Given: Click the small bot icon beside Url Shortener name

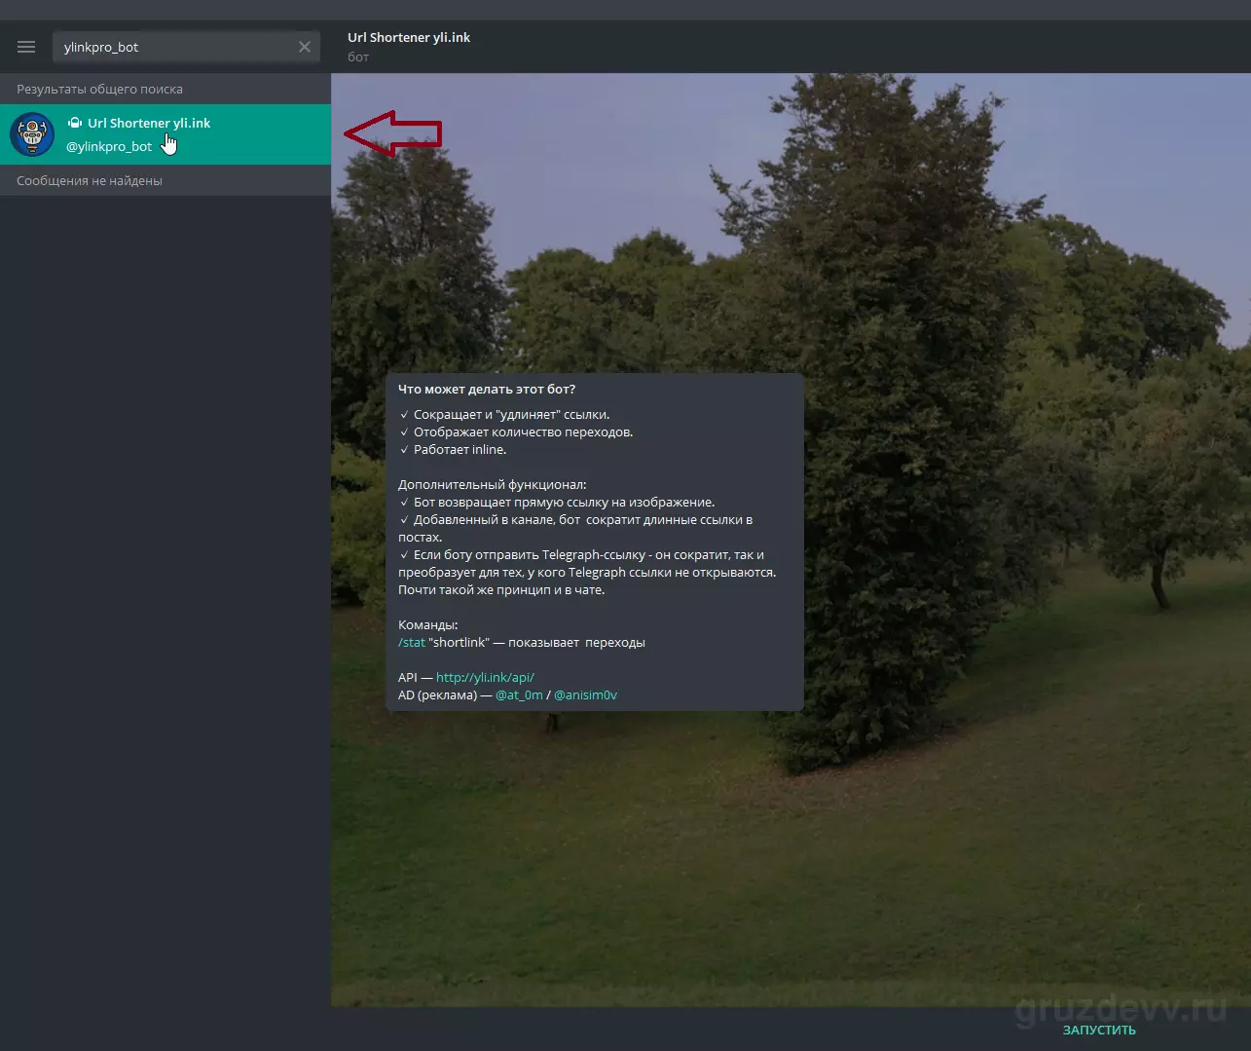Looking at the screenshot, I should coord(75,123).
